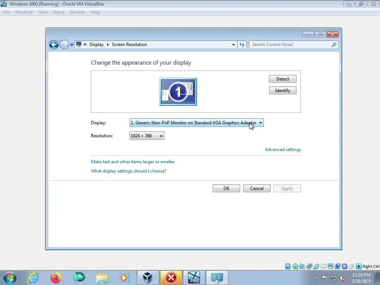Open the Windows Start orb
Viewport: 380px width, 285px height.
10,278
